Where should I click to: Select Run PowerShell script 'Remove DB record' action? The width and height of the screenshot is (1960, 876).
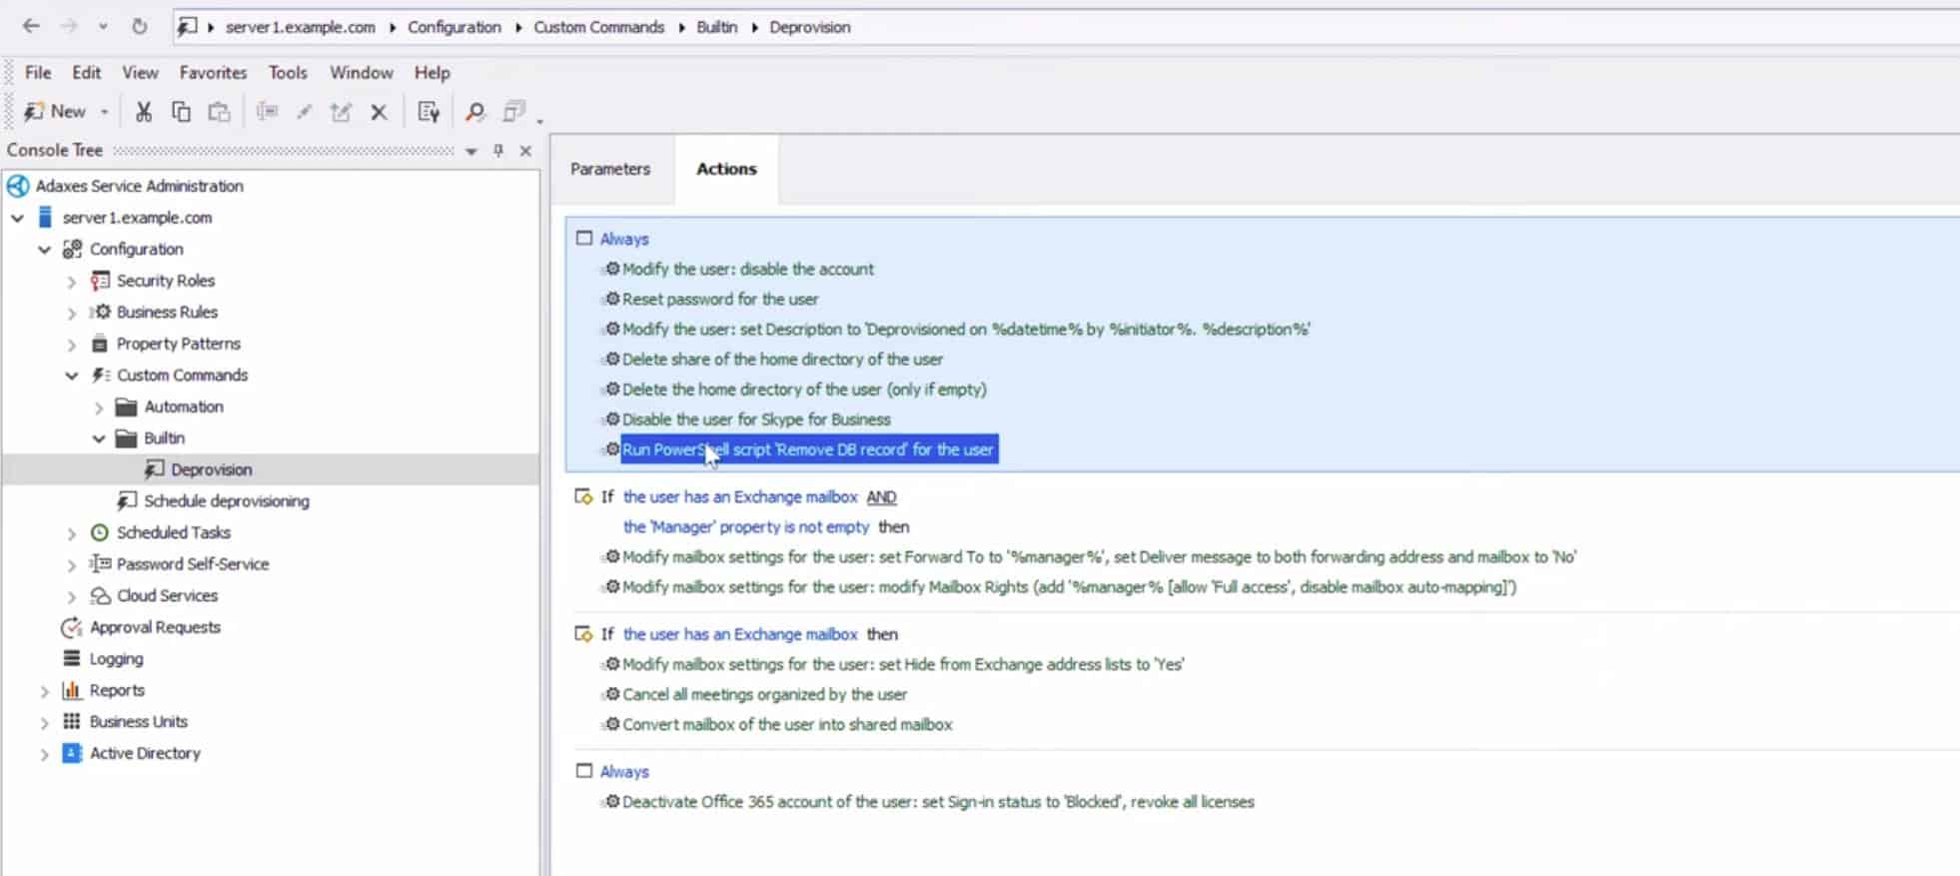point(808,449)
